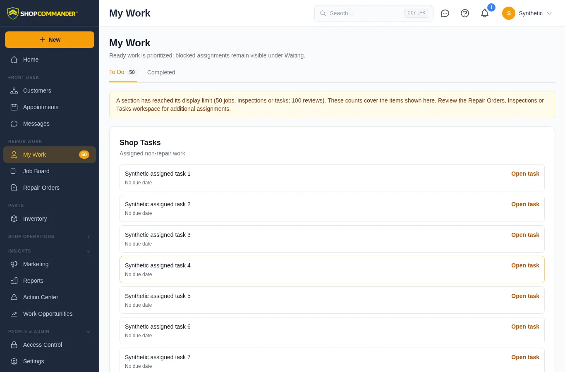Screen dimensions: 565x372
Task: Open task for Synthetic assigned task 7
Action: 525,357
